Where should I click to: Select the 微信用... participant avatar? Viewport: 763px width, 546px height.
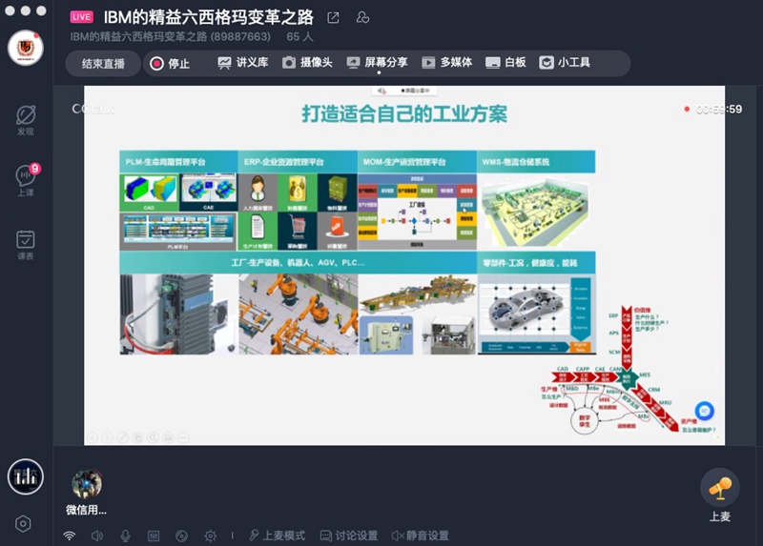(87, 484)
